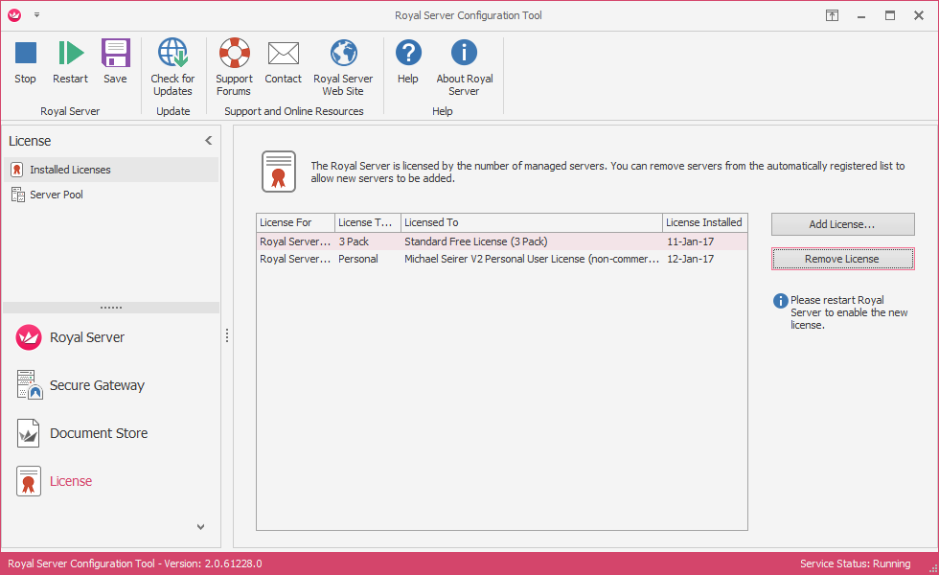
Task: Click Add License button
Action: [842, 224]
